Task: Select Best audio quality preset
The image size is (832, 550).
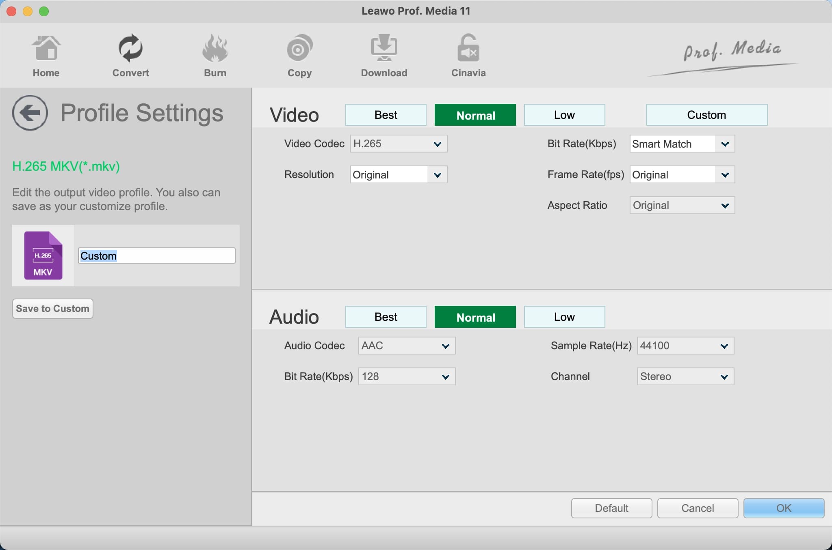Action: pos(385,317)
